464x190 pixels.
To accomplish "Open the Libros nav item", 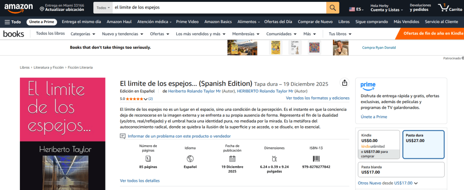I will (x=344, y=22).
